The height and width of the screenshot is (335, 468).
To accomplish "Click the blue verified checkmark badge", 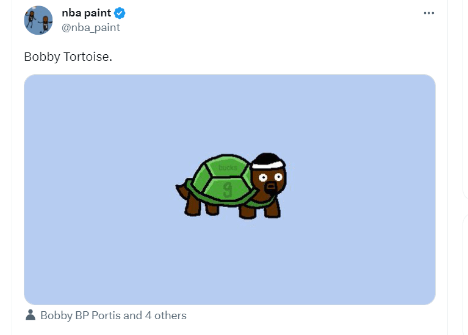I will point(120,13).
